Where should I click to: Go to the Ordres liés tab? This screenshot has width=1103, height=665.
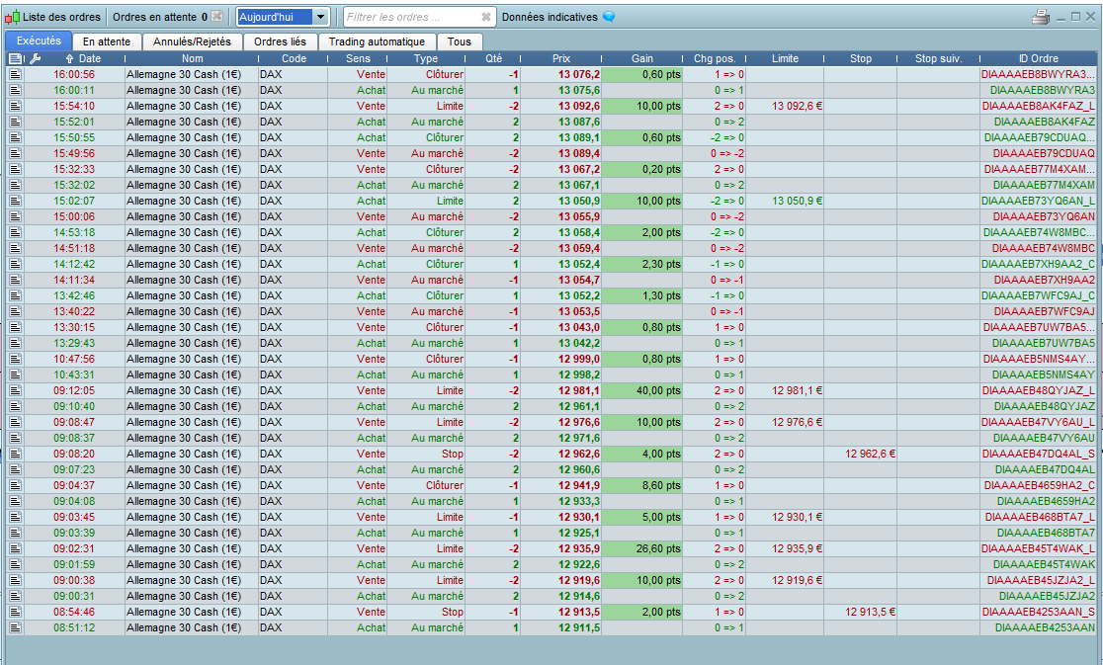280,42
